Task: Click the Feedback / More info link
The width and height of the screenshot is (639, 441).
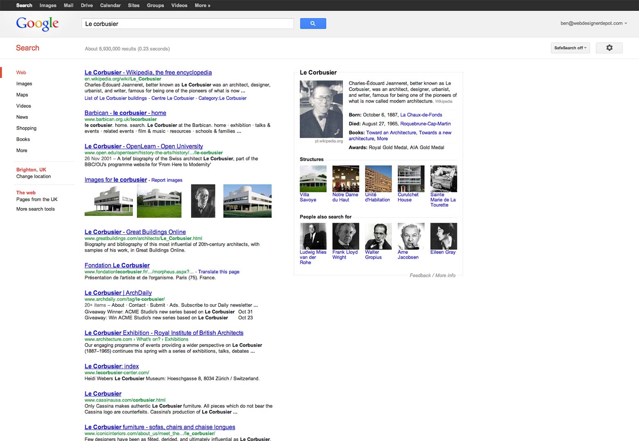Action: [432, 276]
